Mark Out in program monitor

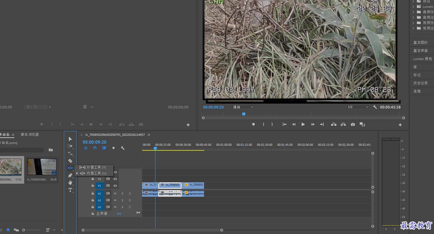point(272,124)
